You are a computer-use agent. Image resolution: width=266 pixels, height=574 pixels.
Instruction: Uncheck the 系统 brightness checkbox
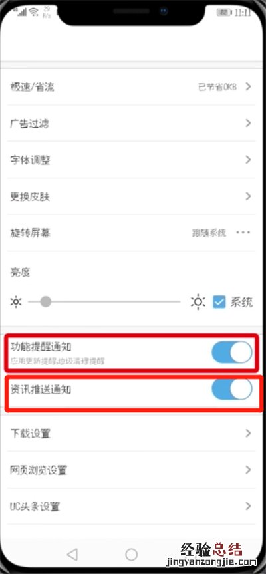tap(219, 302)
